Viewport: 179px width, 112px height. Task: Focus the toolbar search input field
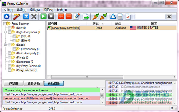tap(150, 17)
